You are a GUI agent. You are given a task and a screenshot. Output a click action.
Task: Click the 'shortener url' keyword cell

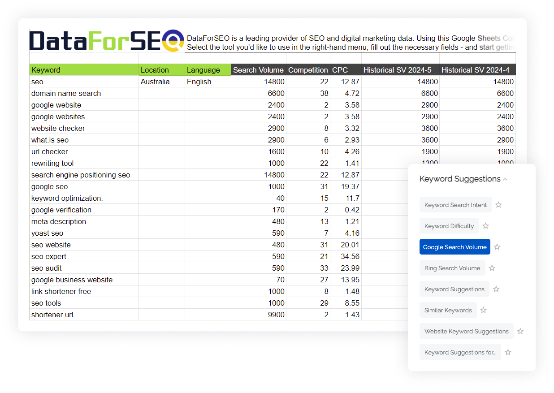[x=84, y=315]
